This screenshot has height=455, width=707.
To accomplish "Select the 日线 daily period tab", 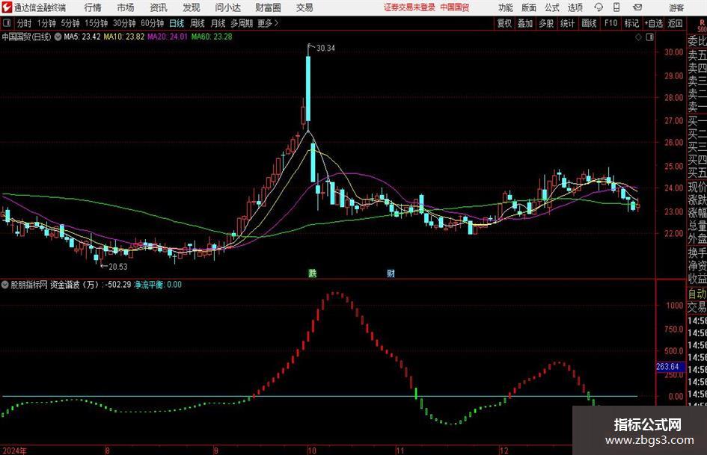I will click(x=177, y=23).
